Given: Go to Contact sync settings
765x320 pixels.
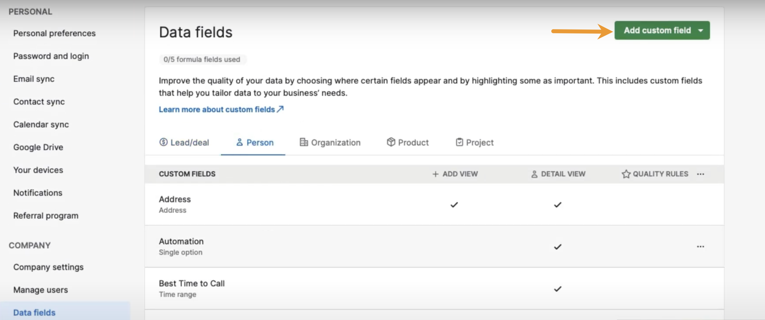Looking at the screenshot, I should [39, 102].
